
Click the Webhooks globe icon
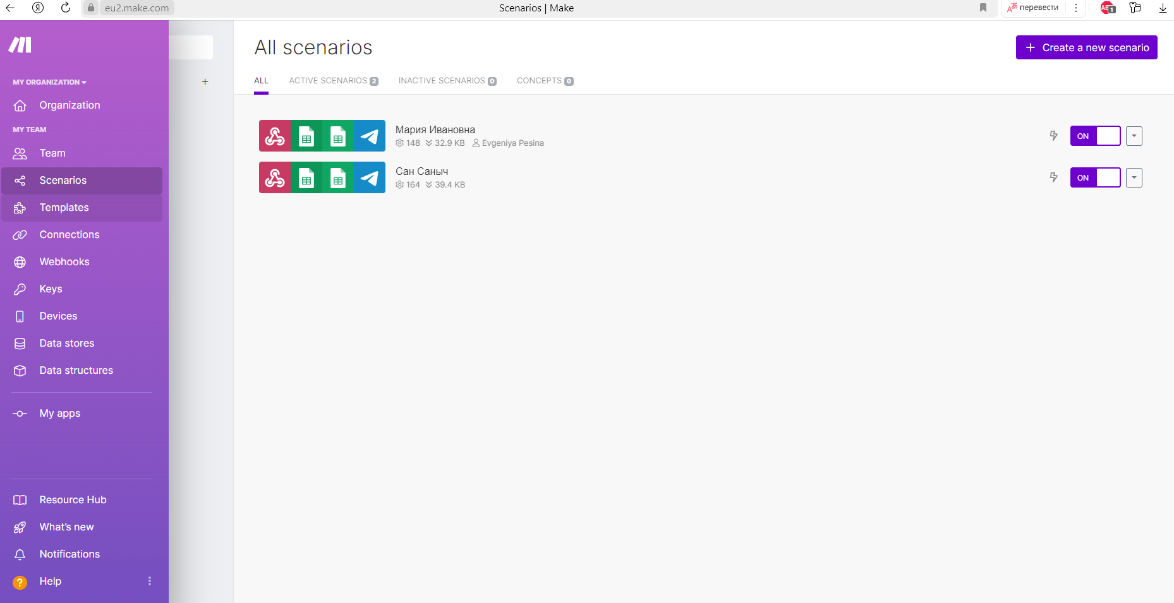point(20,262)
